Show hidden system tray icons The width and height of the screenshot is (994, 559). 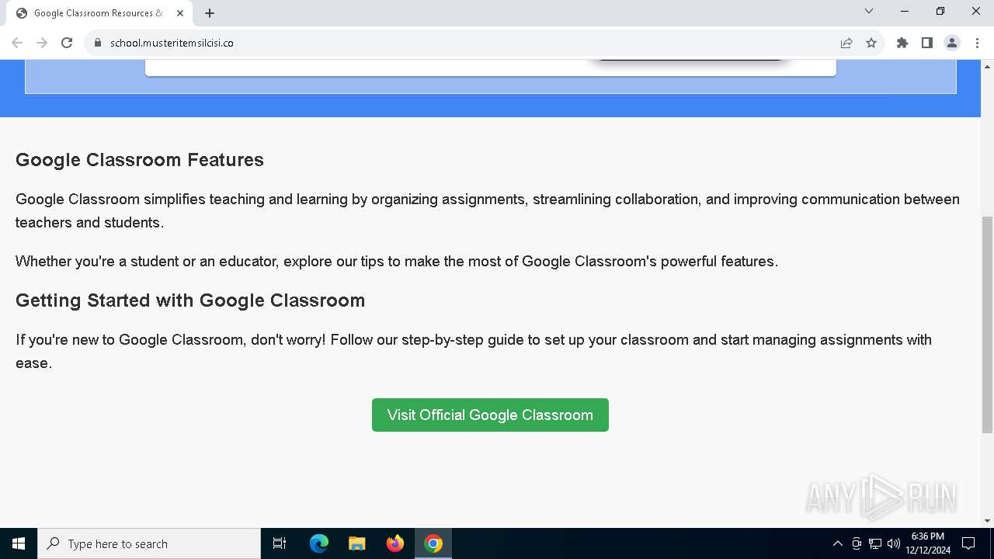coord(837,543)
